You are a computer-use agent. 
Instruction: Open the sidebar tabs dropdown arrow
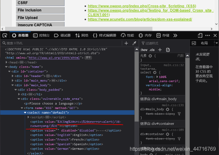[x=216, y=43]
